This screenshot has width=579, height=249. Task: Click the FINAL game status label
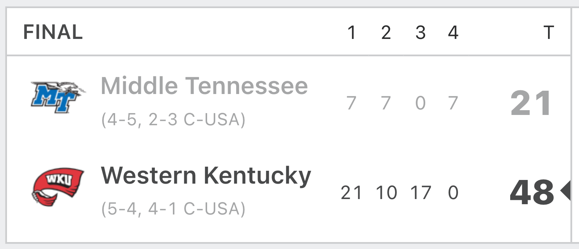click(53, 32)
